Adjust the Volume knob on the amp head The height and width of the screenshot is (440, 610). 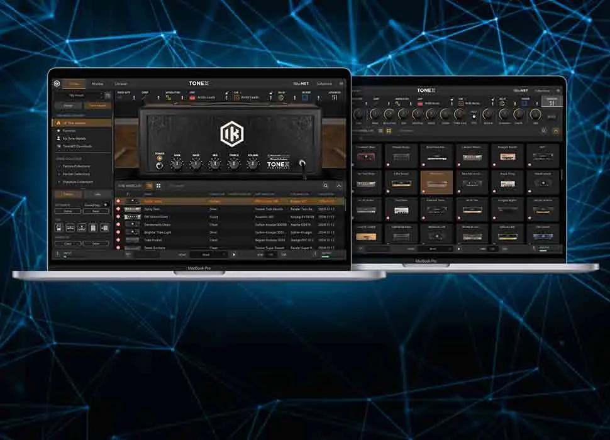coord(253,165)
